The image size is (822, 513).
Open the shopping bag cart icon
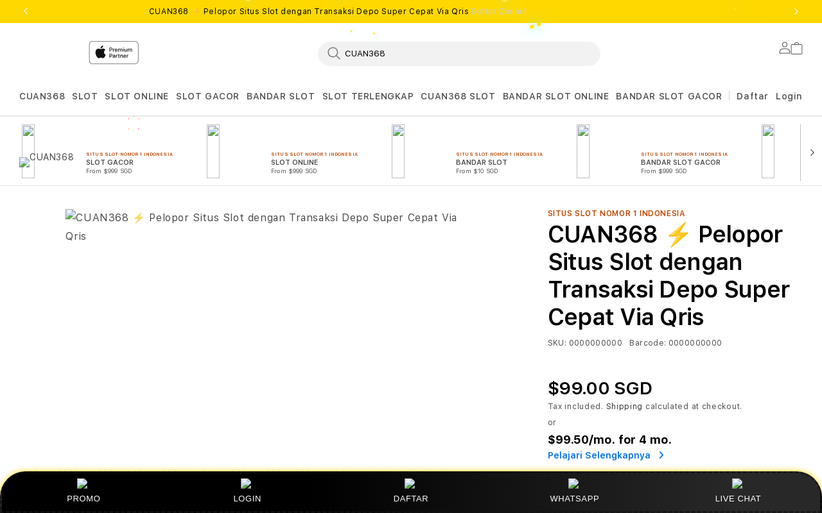tap(797, 48)
